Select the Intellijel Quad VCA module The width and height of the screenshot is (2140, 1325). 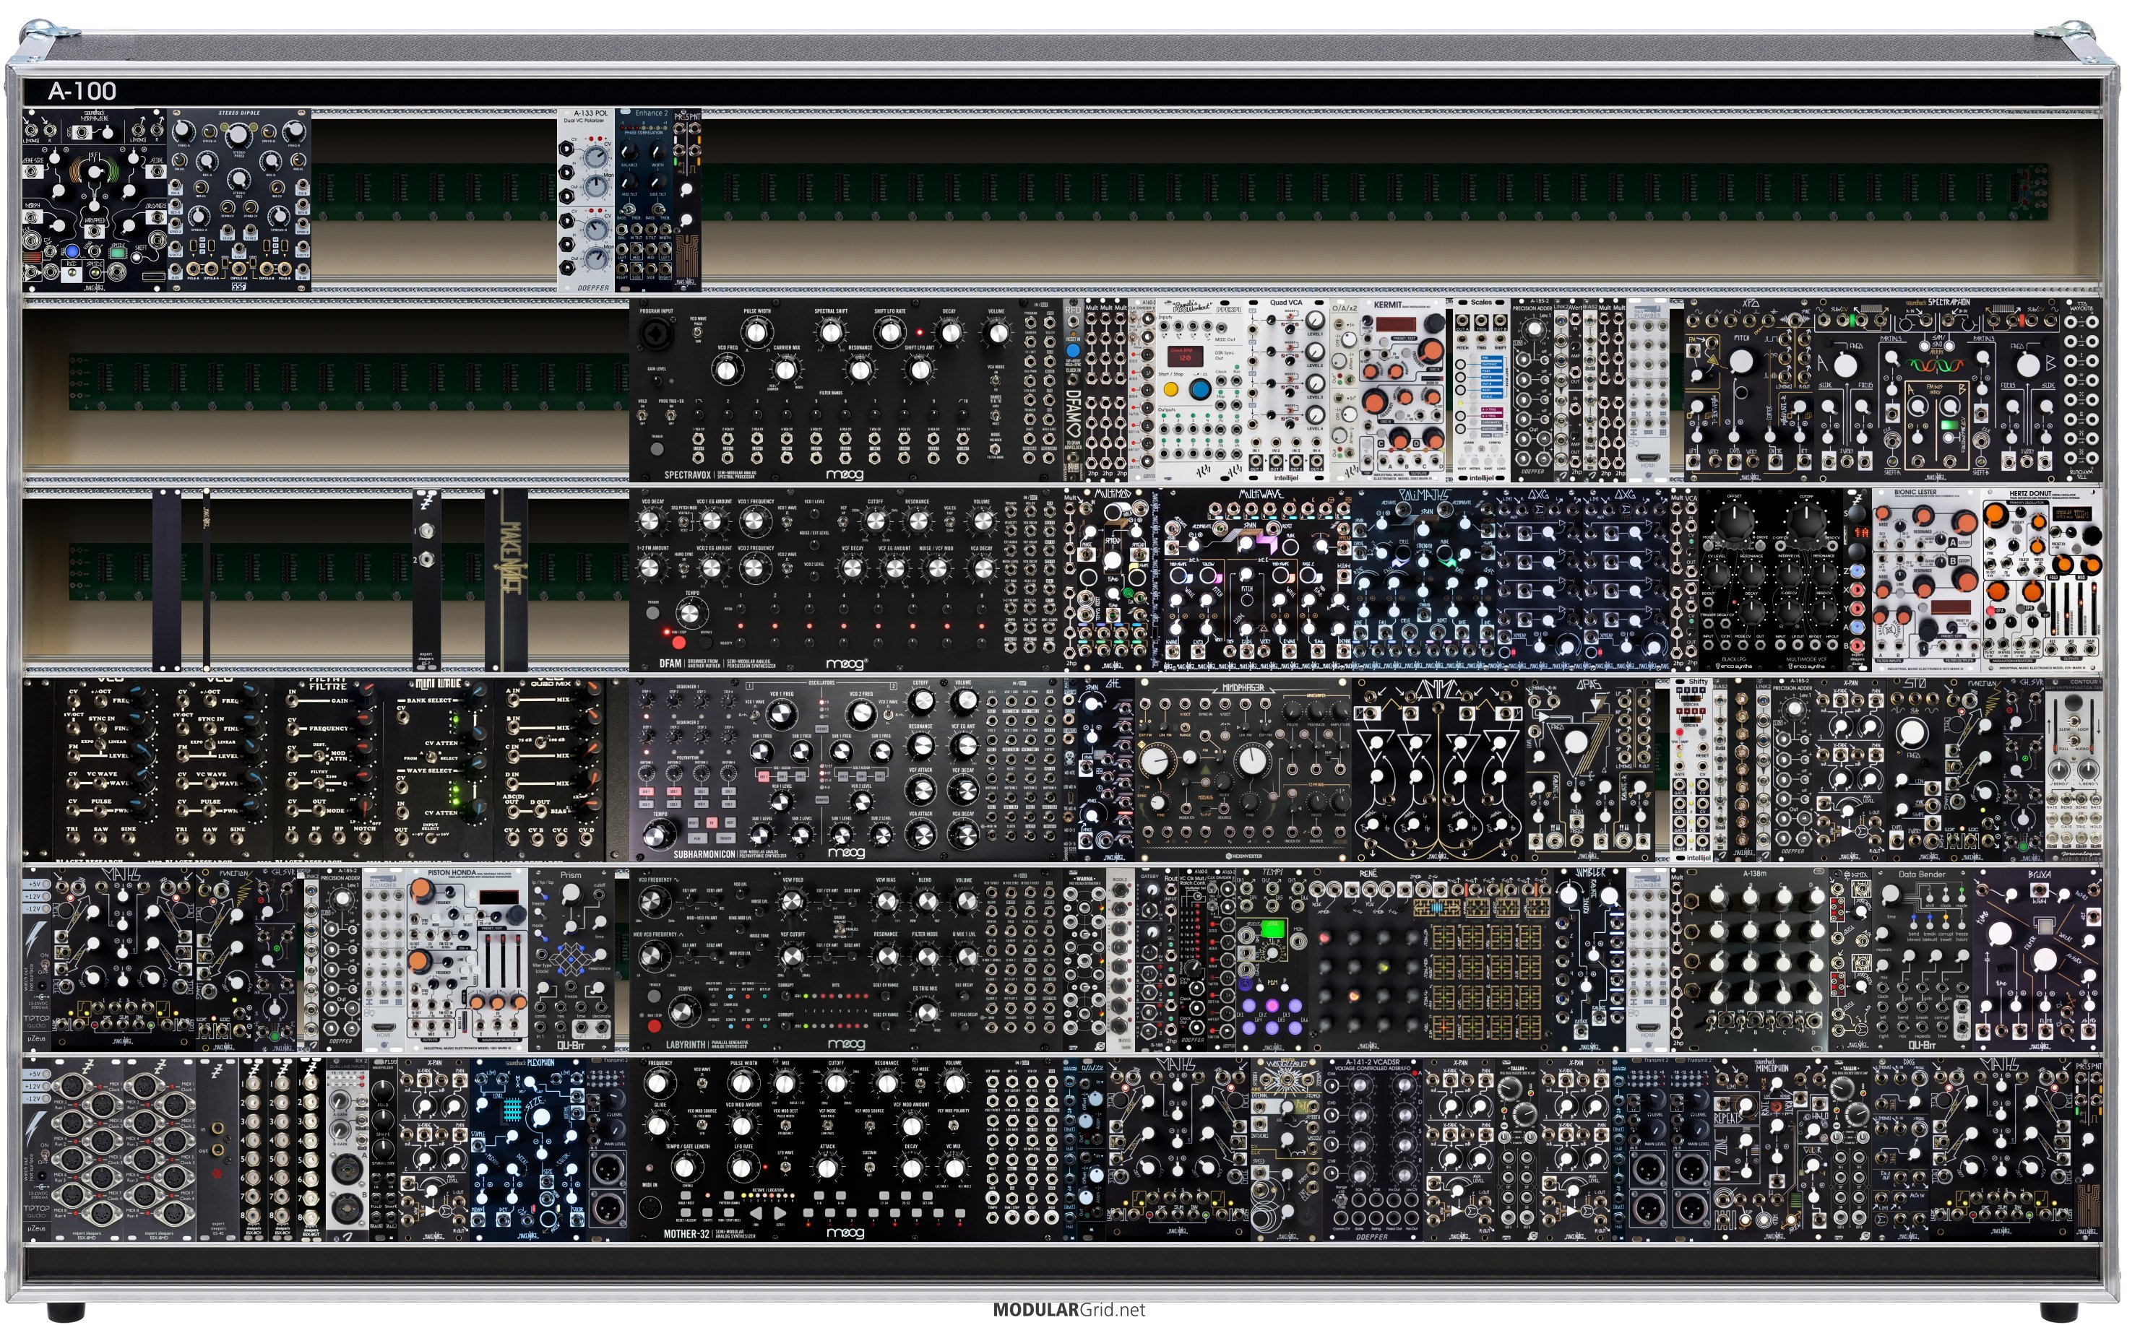pos(1286,390)
